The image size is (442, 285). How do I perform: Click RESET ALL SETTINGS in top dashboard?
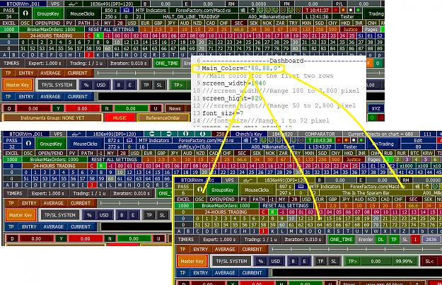111,29
